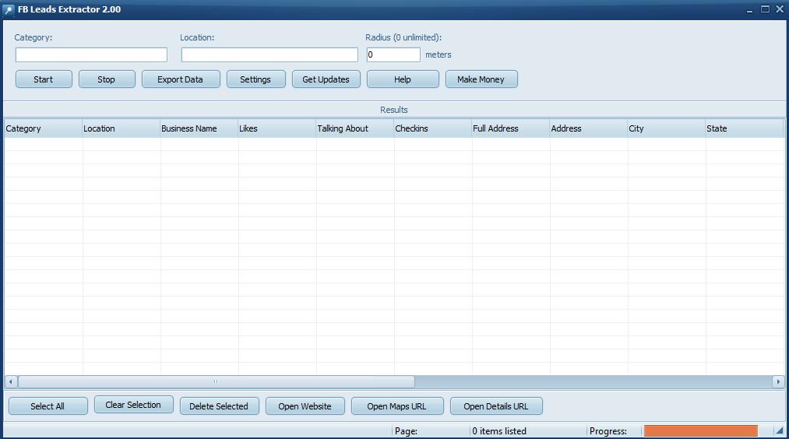Click the resize grip icon in status bar
Image resolution: width=789 pixels, height=439 pixels.
tap(780, 431)
